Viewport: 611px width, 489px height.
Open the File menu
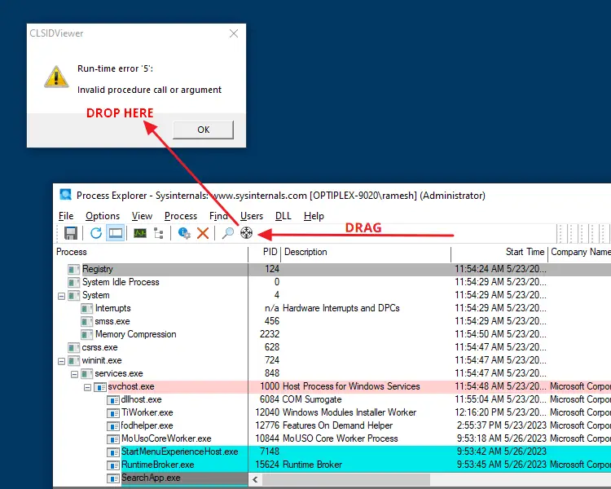coord(66,216)
